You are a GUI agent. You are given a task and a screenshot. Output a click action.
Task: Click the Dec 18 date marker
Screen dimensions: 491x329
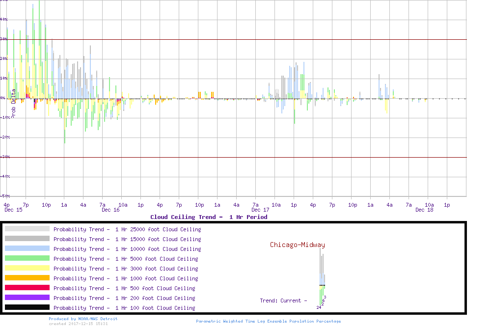424,210
